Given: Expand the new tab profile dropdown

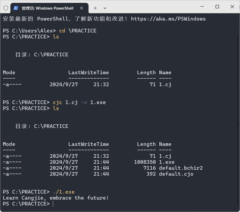Looking at the screenshot, I should tap(105, 8).
